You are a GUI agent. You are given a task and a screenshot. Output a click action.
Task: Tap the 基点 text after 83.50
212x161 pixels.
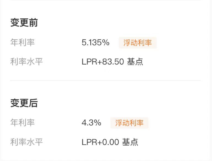click(135, 62)
